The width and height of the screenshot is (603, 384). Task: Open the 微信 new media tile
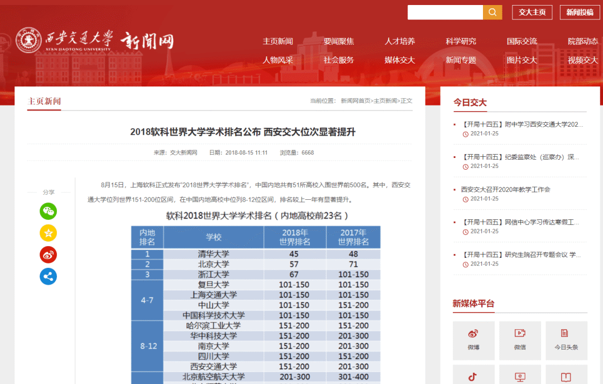520,340
